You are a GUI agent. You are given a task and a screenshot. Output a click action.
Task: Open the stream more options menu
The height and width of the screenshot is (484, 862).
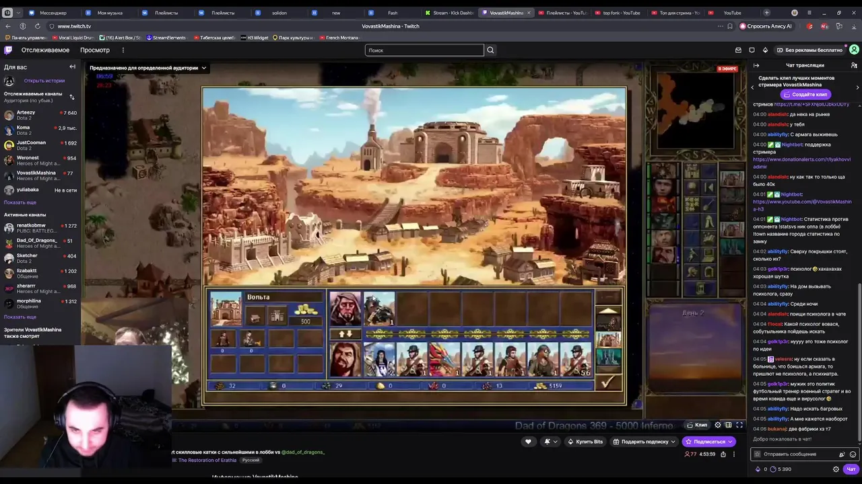734,454
